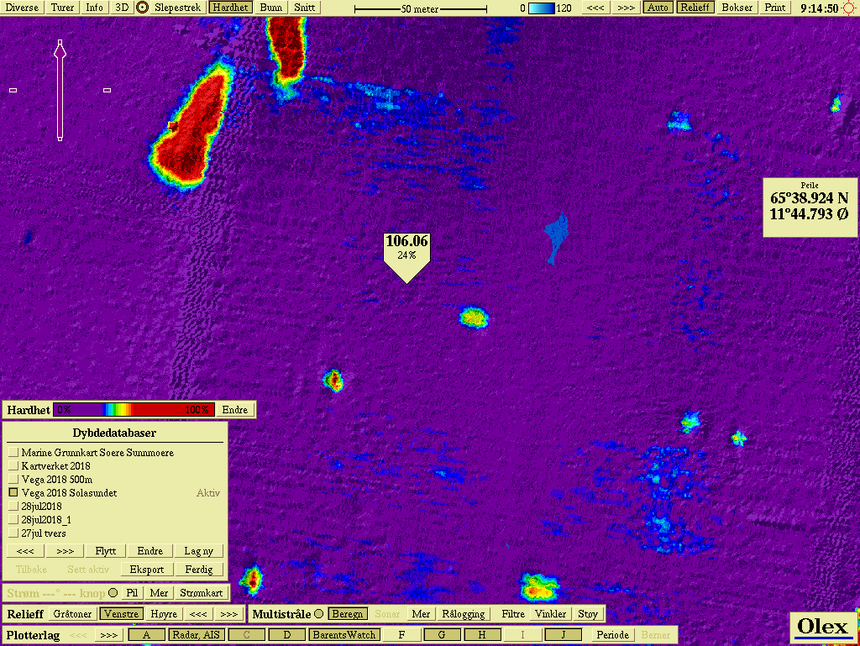Open the Turer menu
860x646 pixels.
coord(62,8)
